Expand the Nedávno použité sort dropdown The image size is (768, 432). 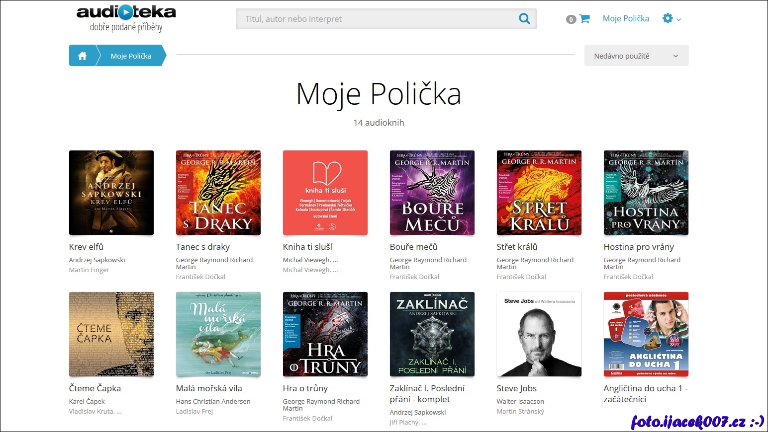tap(636, 56)
